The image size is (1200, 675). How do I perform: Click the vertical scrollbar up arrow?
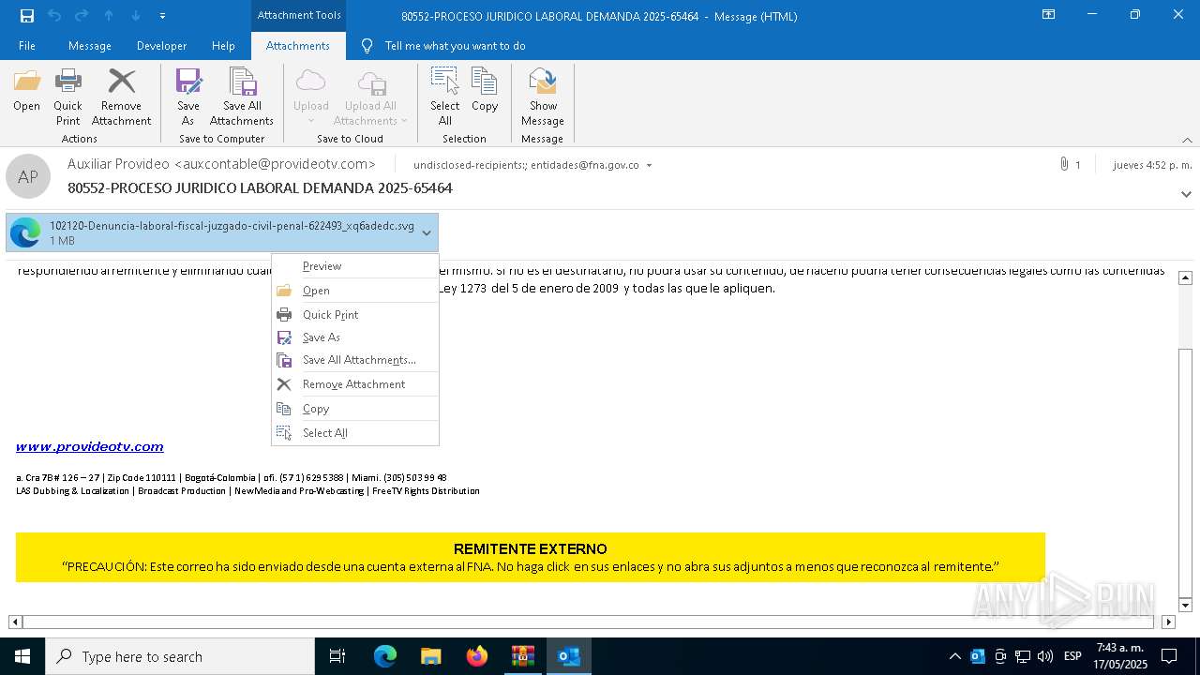(1185, 277)
